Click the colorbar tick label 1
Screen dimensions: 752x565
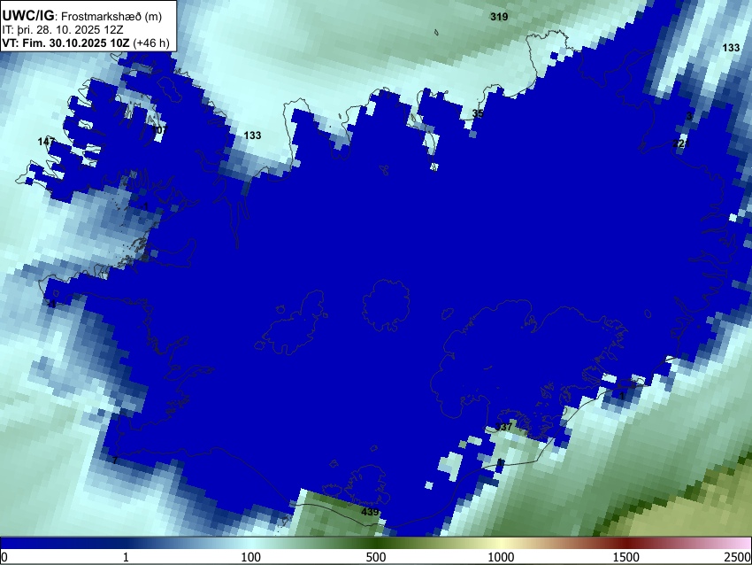pyautogui.click(x=126, y=557)
